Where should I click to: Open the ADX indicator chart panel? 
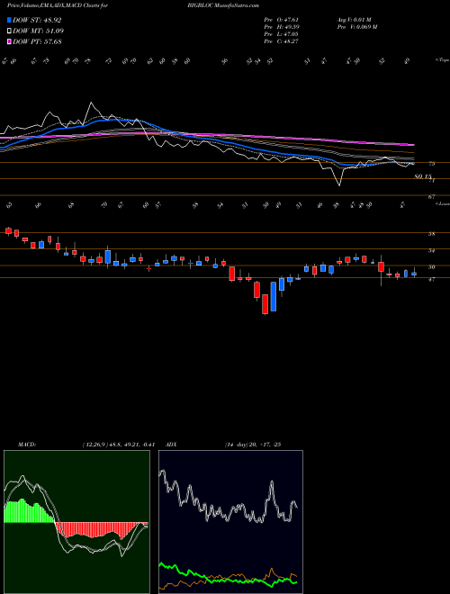click(230, 522)
